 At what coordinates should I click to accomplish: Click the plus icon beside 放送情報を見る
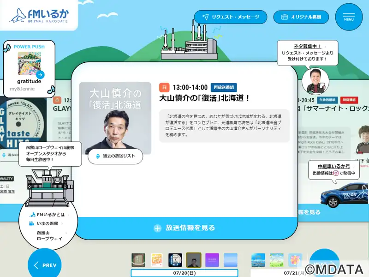pyautogui.click(x=157, y=228)
